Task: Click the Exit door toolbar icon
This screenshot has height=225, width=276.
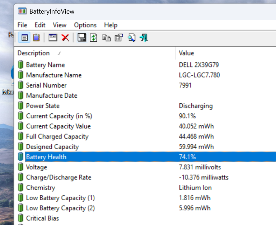Action: click(x=144, y=38)
